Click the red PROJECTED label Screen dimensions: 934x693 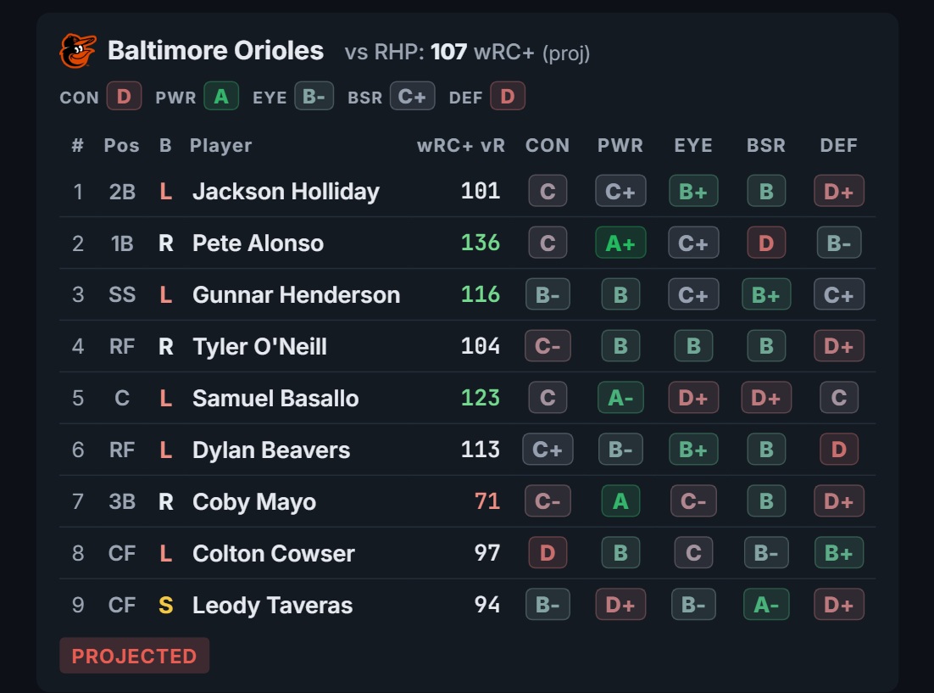pyautogui.click(x=134, y=656)
